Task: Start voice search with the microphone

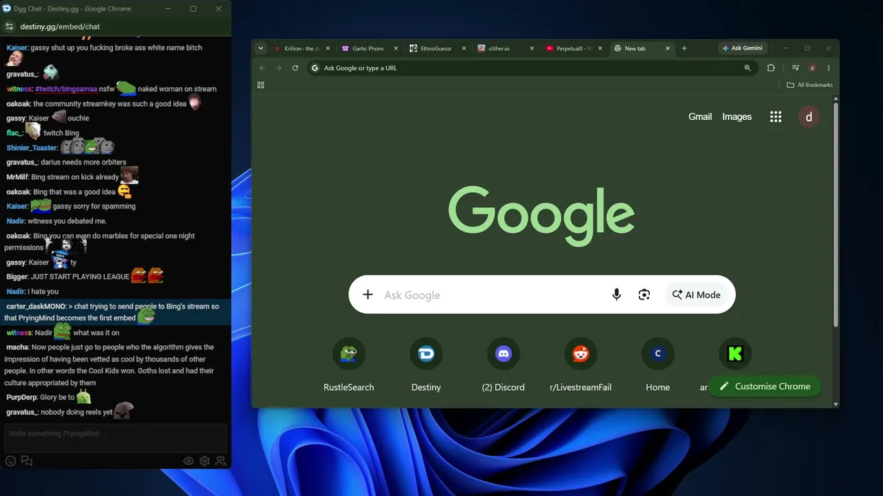Action: pyautogui.click(x=617, y=295)
